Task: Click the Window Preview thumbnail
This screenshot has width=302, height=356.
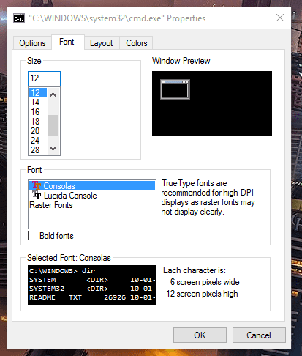Action: pyautogui.click(x=175, y=89)
